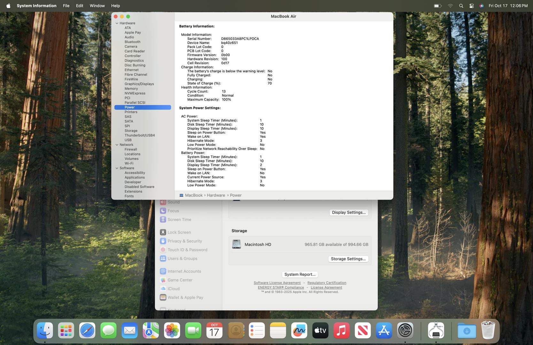Open the Apple menu

8,6
